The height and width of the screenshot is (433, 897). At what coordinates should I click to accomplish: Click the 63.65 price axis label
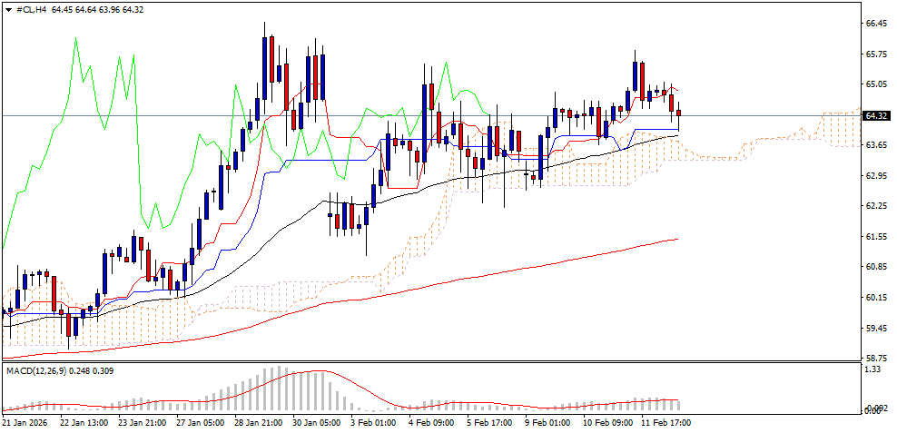pyautogui.click(x=877, y=145)
